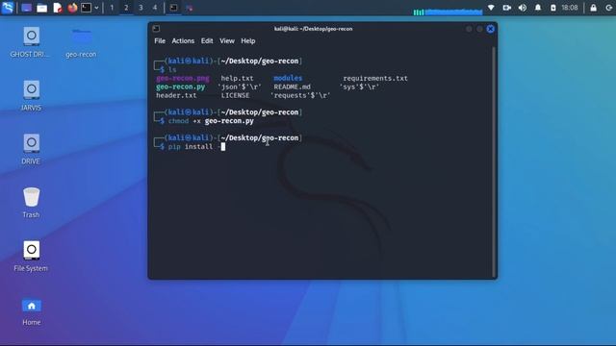Screen dimensions: 616x346
Task: Select the second taskbar window button
Action: point(190,8)
